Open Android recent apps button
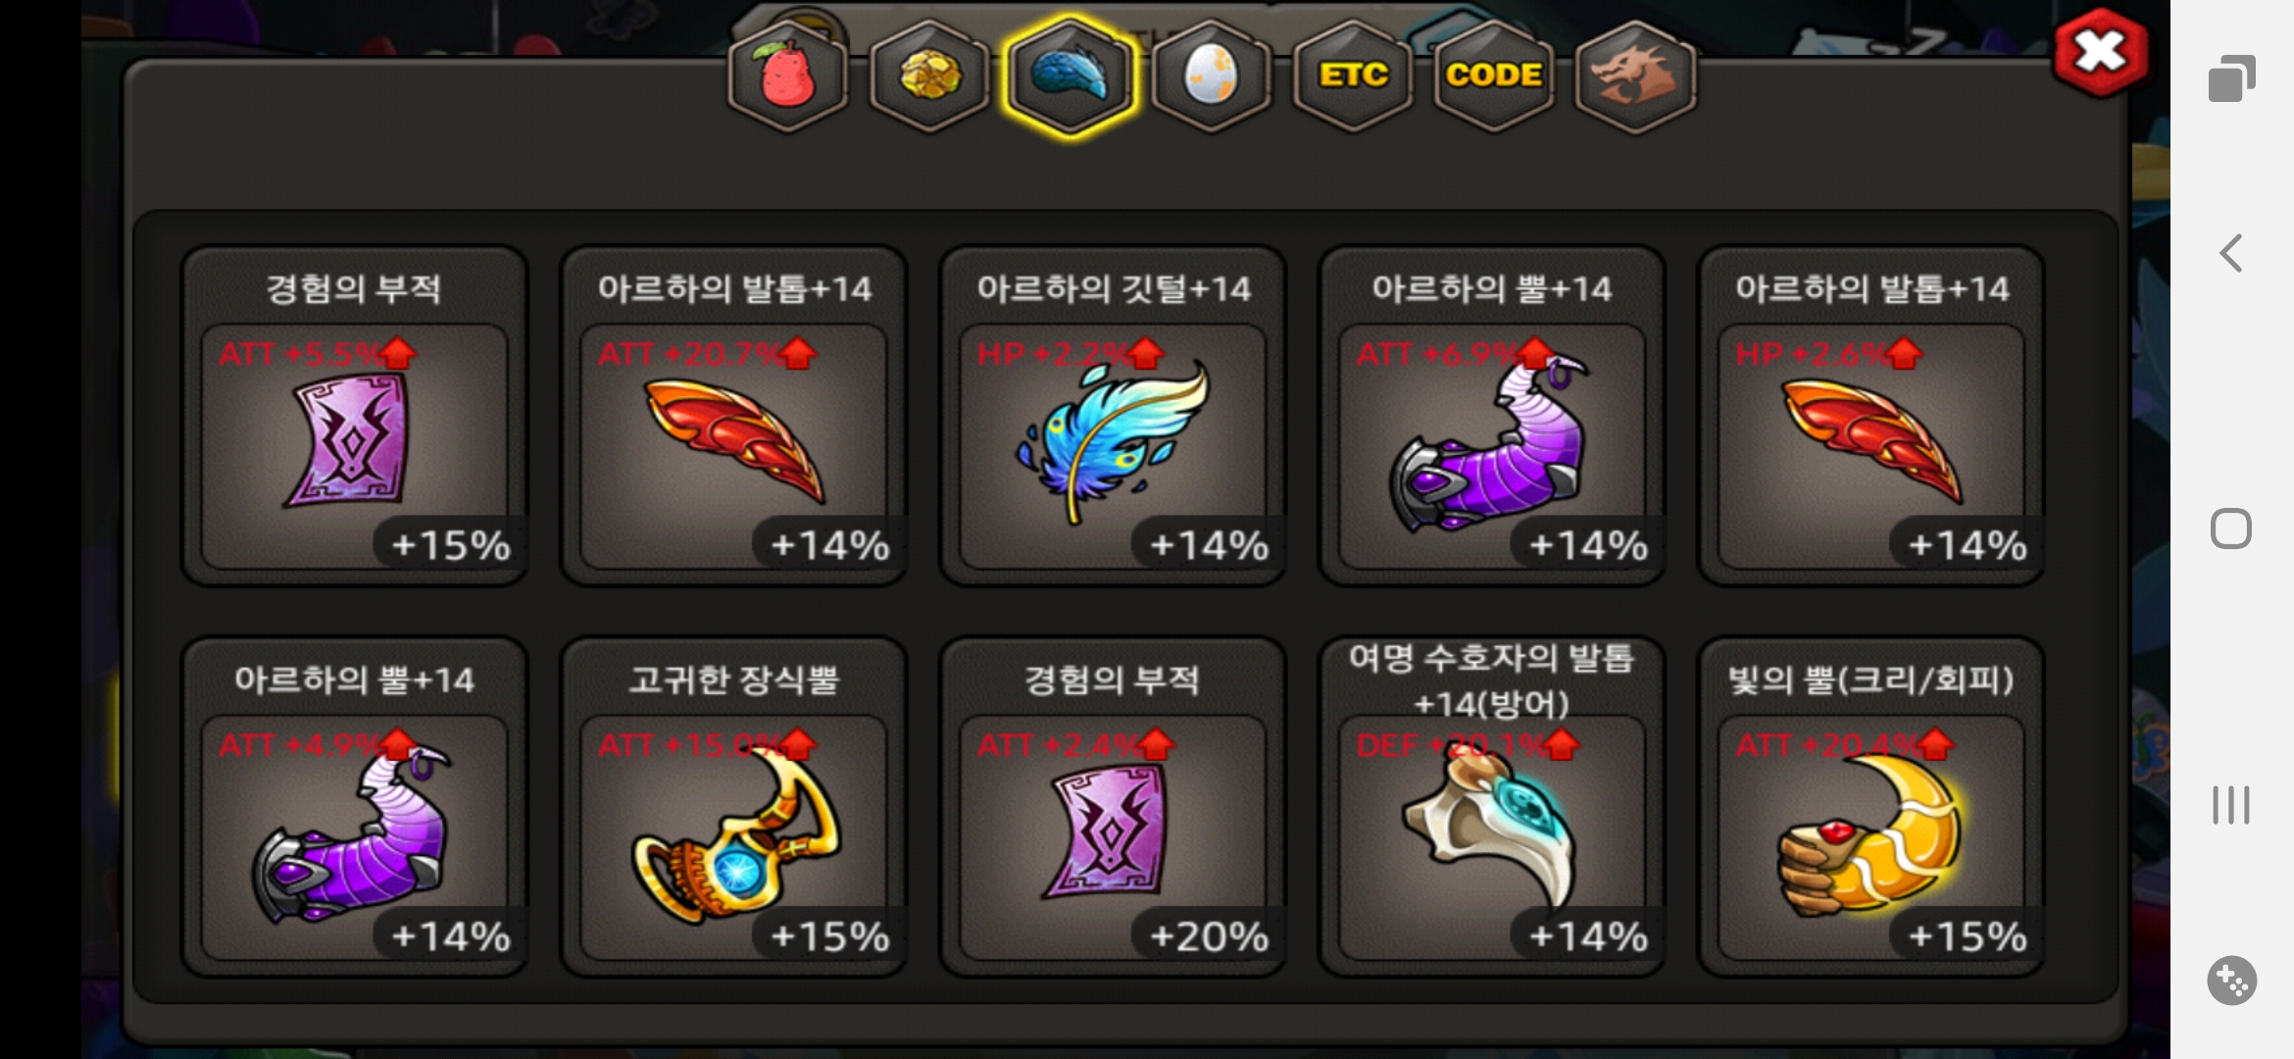Image resolution: width=2294 pixels, height=1059 pixels. click(x=2231, y=805)
